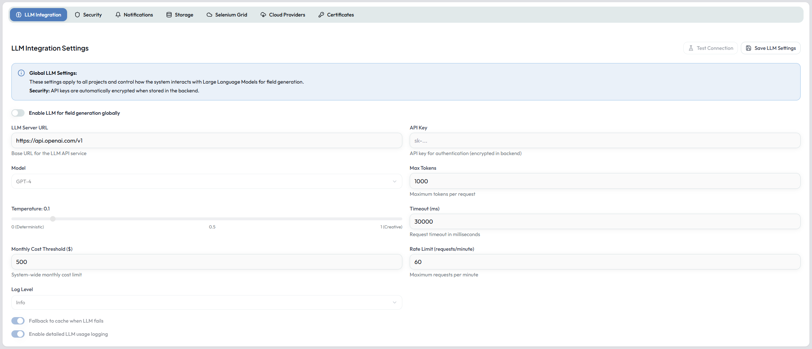Click the key icon beside Certificates
The width and height of the screenshot is (812, 349).
[321, 15]
